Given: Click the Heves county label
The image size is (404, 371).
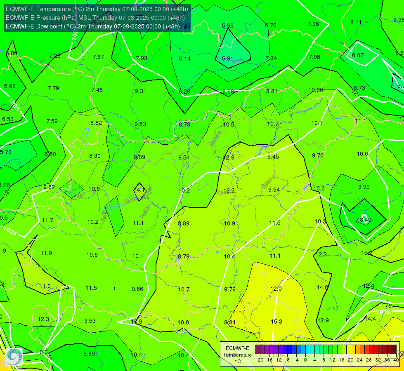Looking at the screenshot, I should tap(216, 139).
